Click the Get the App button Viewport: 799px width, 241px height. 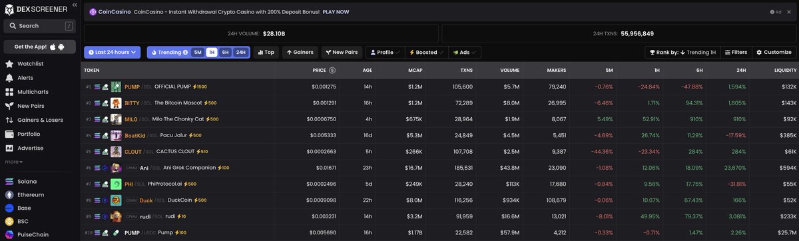pyautogui.click(x=39, y=47)
